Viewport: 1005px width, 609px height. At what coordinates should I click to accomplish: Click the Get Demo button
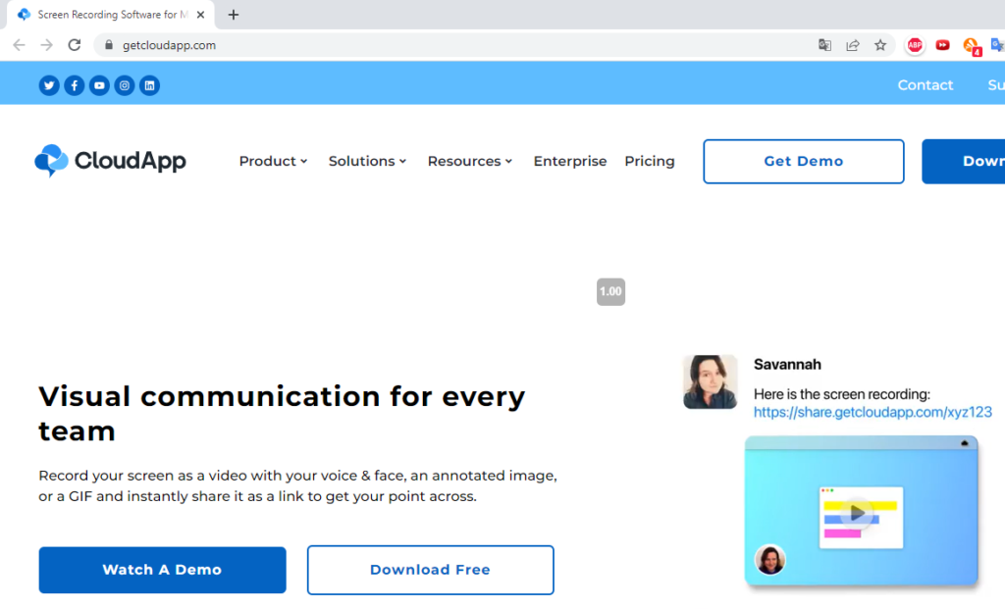[803, 162]
